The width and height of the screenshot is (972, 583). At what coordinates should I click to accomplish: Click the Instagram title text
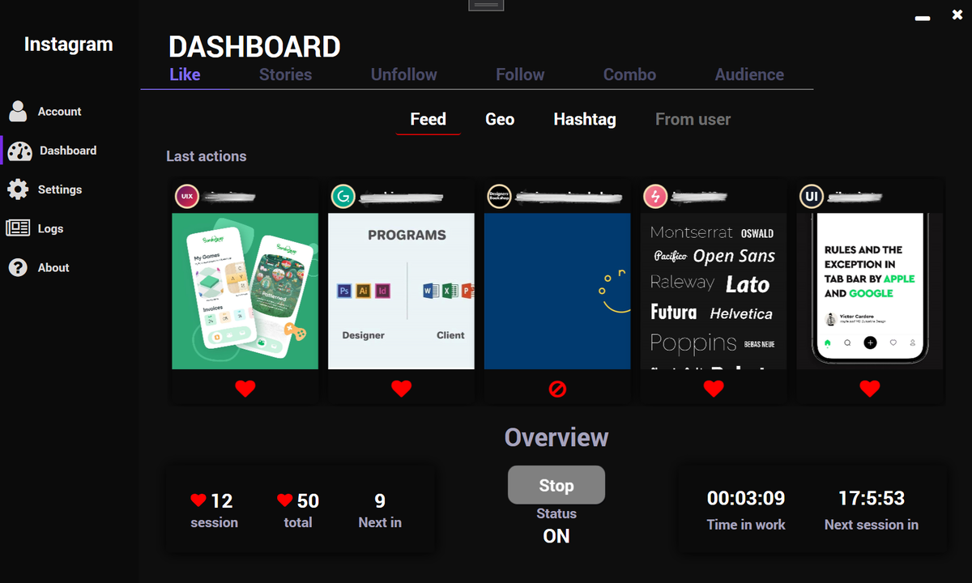68,45
